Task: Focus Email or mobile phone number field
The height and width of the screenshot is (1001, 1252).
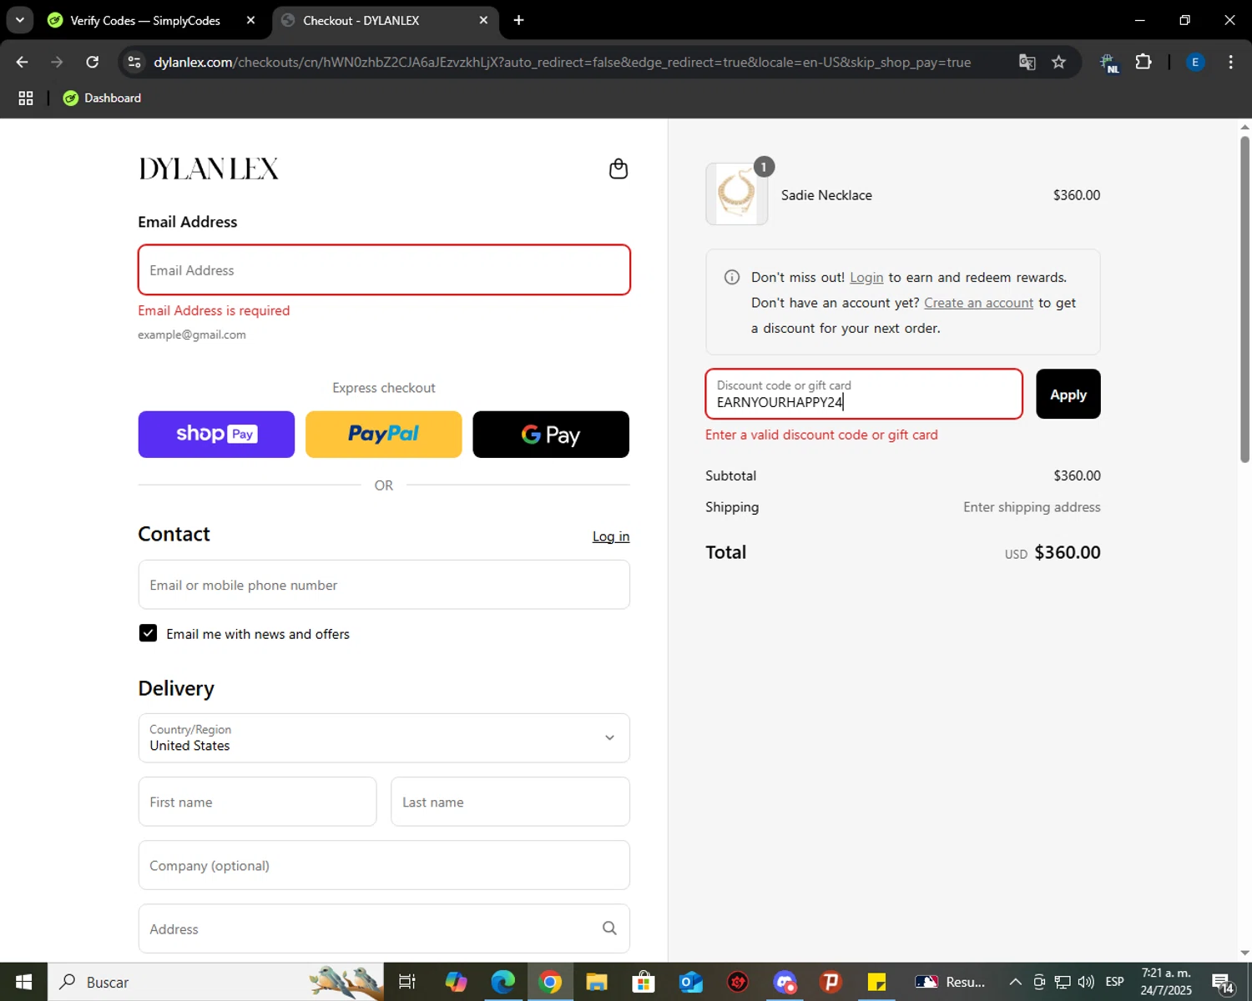Action: 384,585
